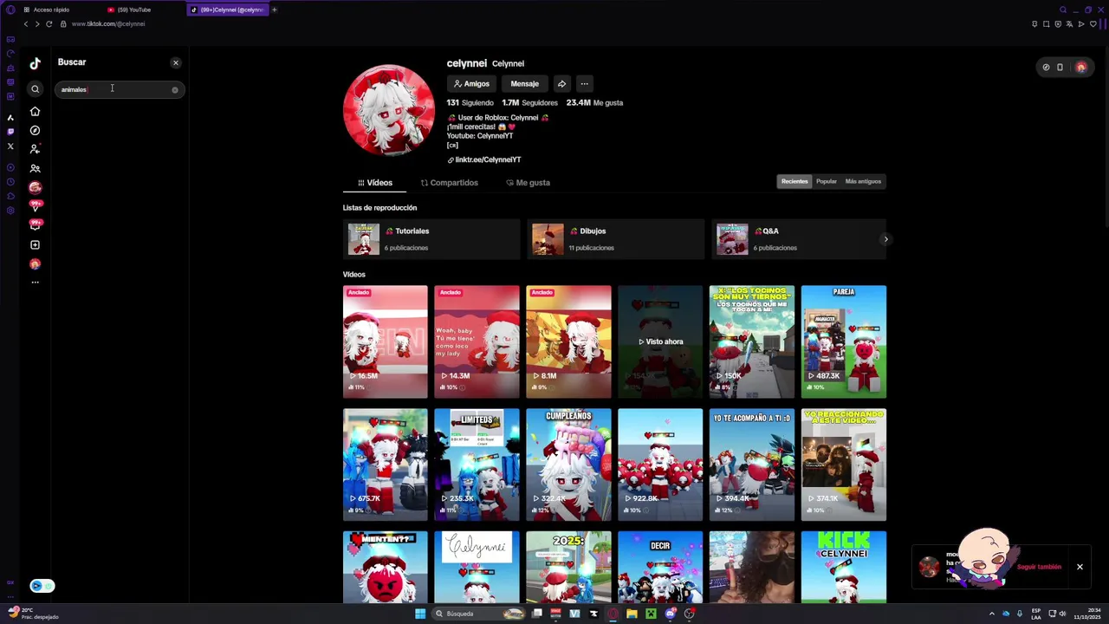The image size is (1109, 624).
Task: Sort videos by Recientes
Action: [794, 181]
